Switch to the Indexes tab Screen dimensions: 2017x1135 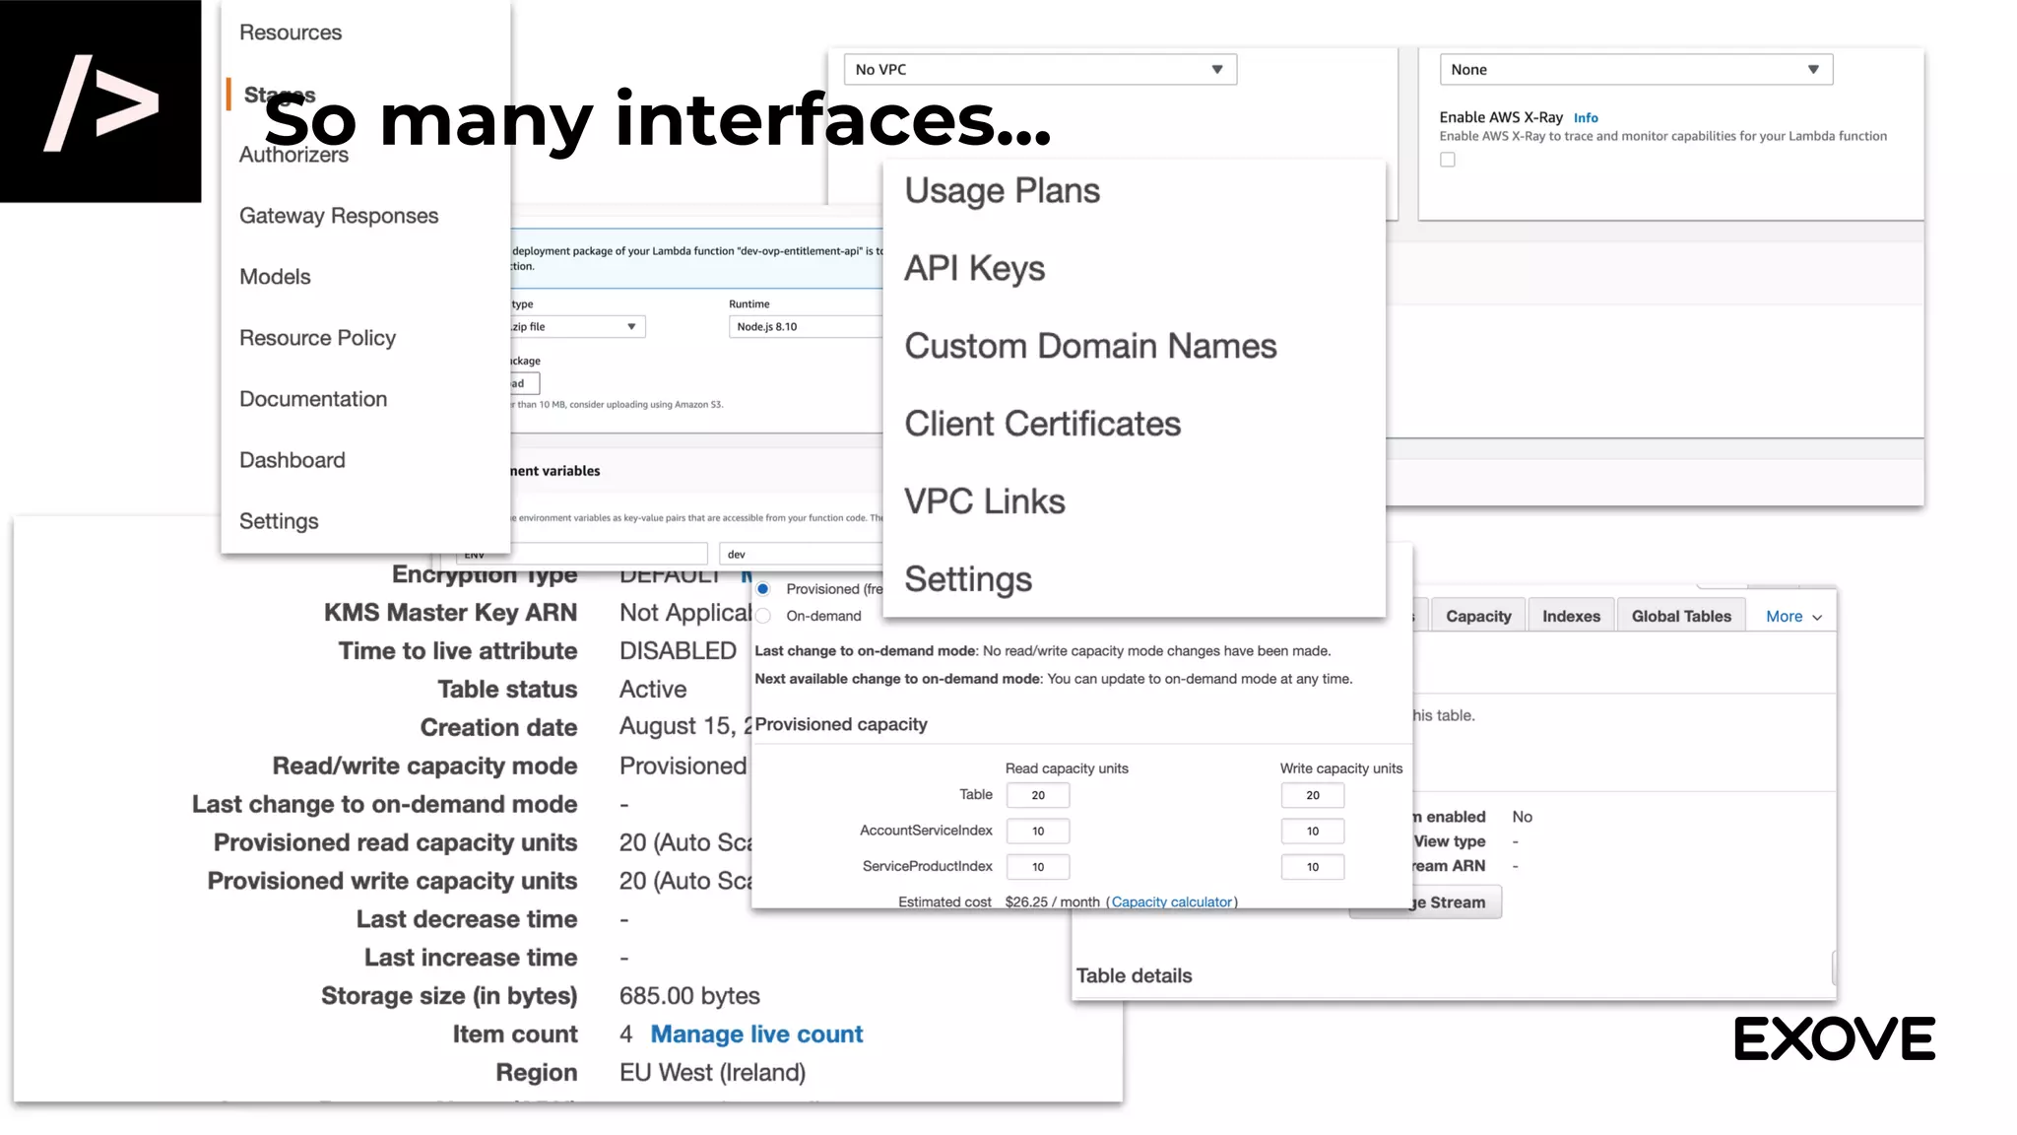pyautogui.click(x=1571, y=616)
